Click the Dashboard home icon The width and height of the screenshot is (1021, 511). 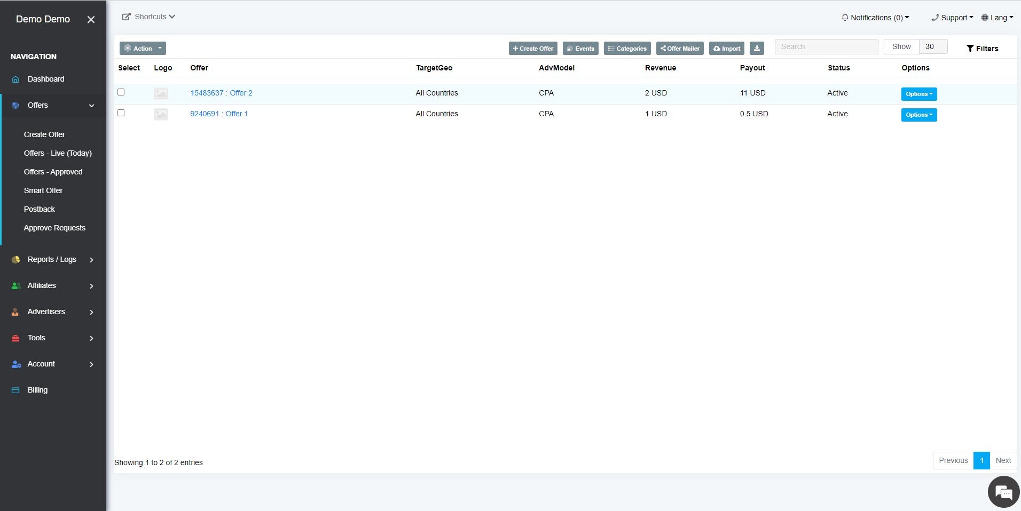pos(15,79)
